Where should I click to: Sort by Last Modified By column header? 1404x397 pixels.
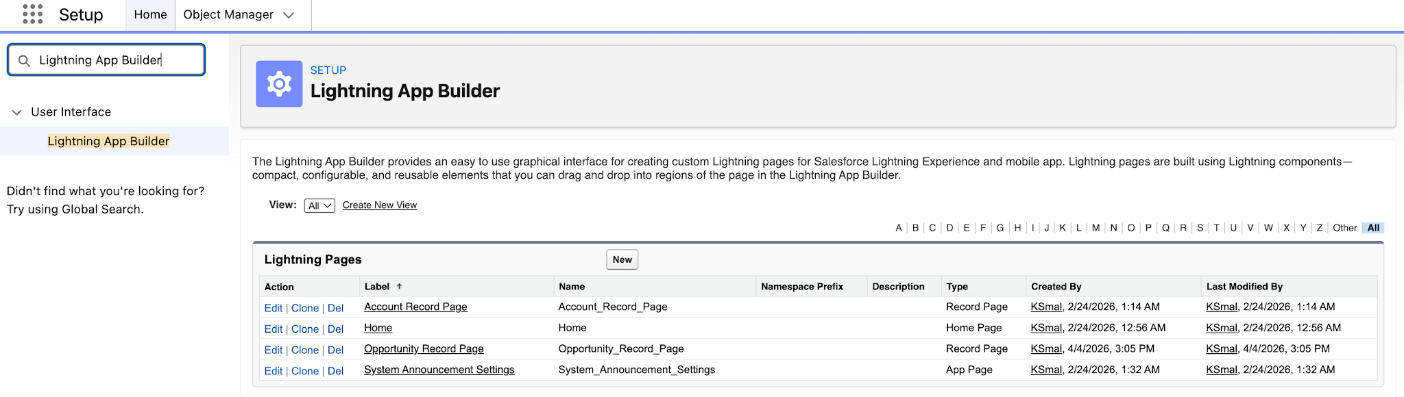click(x=1244, y=287)
